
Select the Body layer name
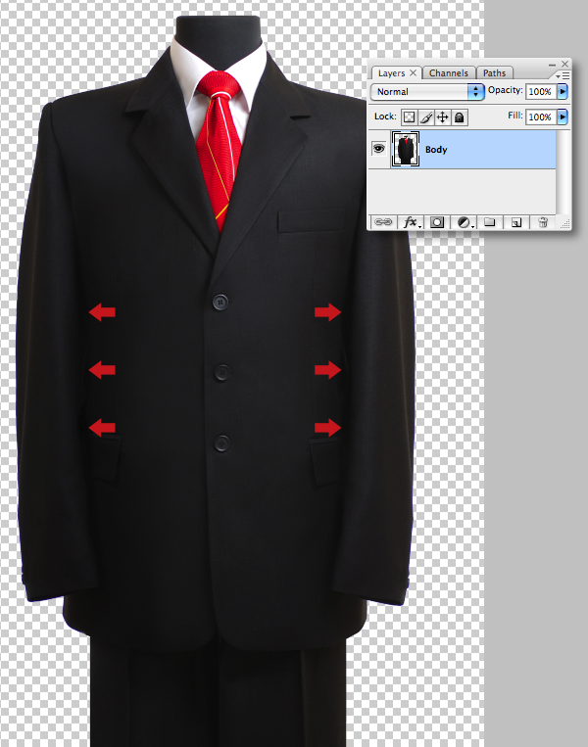[436, 150]
